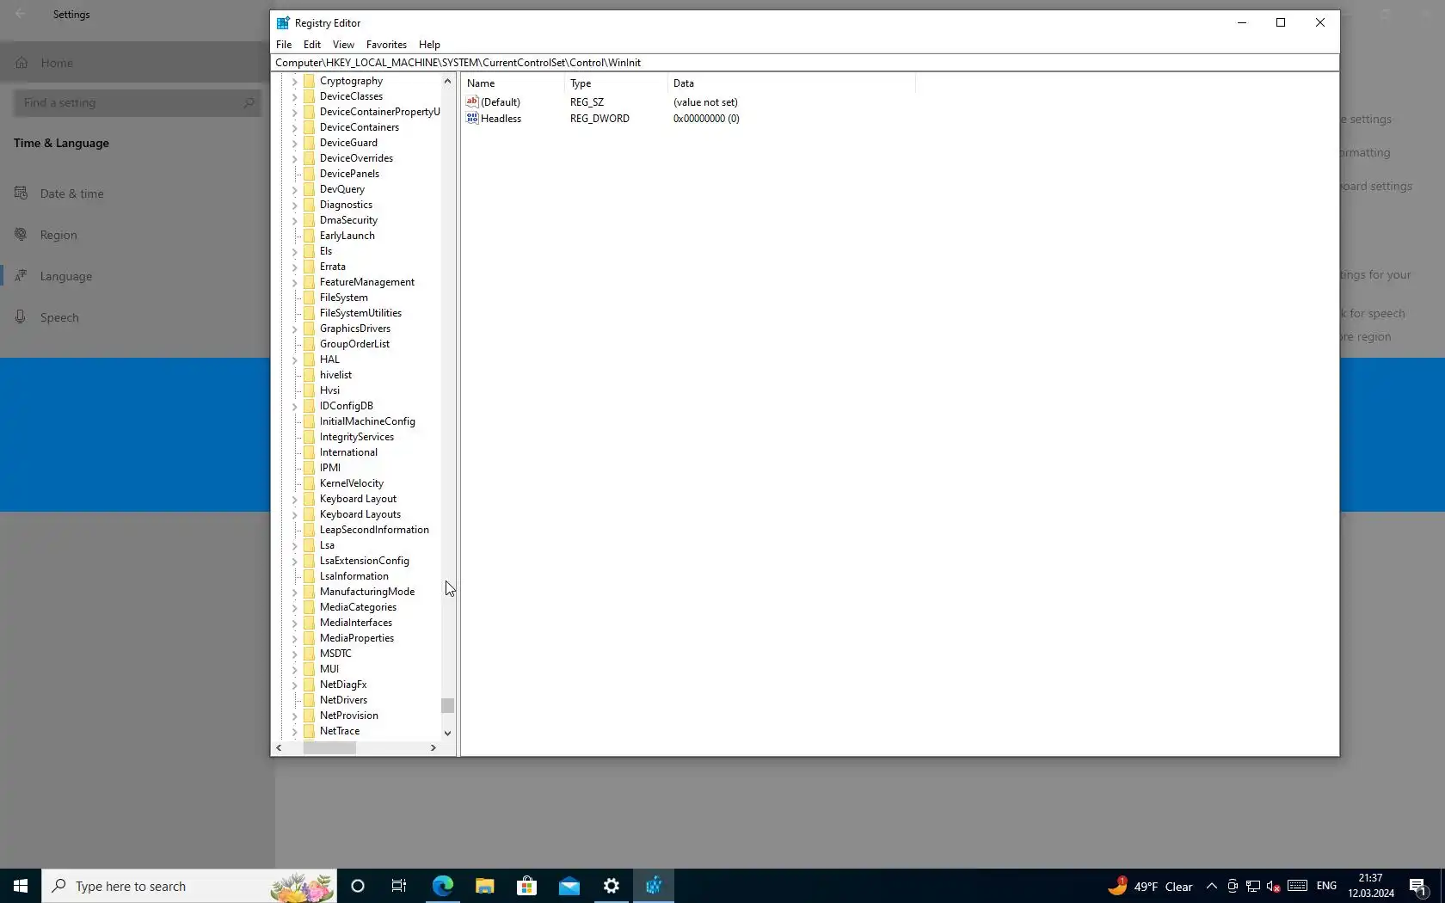
Task: Open Microsoft Edge from the taskbar
Action: [x=443, y=886]
